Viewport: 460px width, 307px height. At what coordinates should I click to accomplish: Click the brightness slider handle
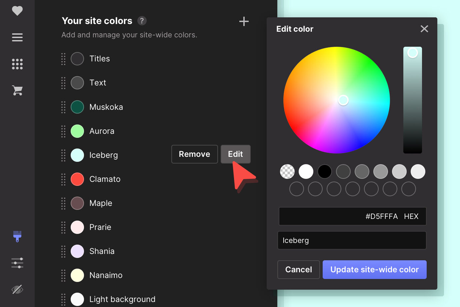(412, 52)
